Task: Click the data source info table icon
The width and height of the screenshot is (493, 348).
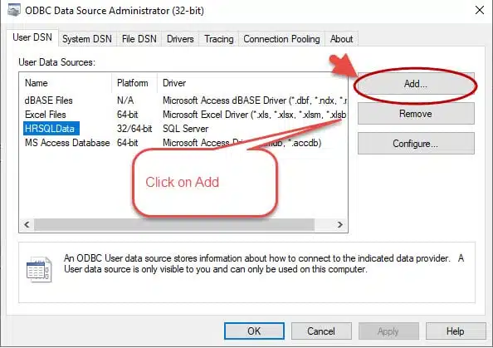Action: pos(39,269)
